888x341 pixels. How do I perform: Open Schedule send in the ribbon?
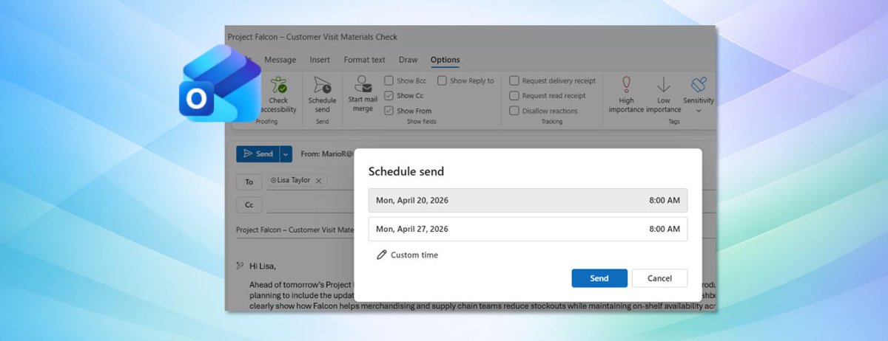point(322,94)
